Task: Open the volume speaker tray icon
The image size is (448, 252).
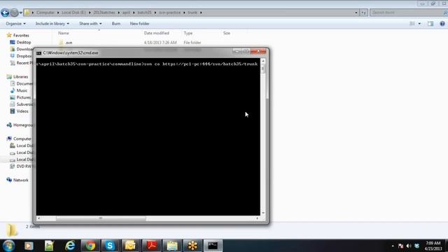Action: (x=409, y=246)
